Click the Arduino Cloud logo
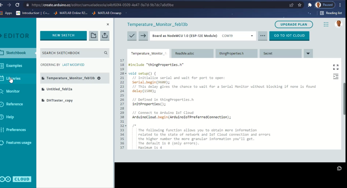The width and height of the screenshot is (347, 188). pyautogui.click(x=16, y=179)
